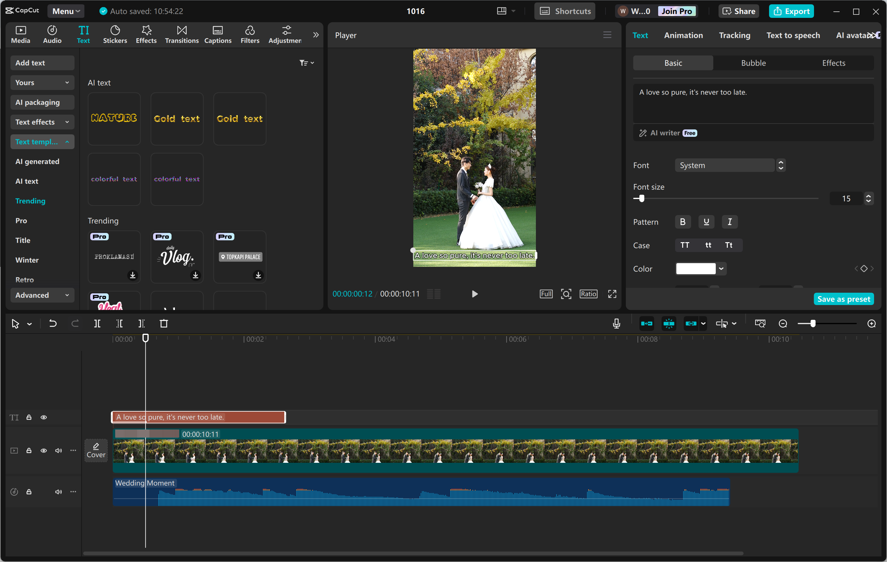This screenshot has height=562, width=887.
Task: Open the Captions panel
Action: point(218,34)
